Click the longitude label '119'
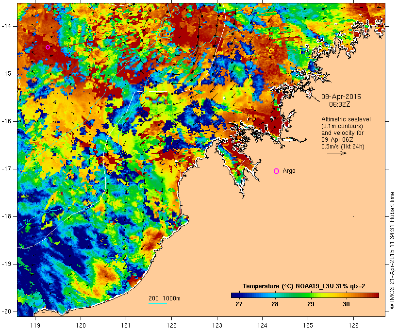Screen dimensions: 398x330 click(35, 326)
